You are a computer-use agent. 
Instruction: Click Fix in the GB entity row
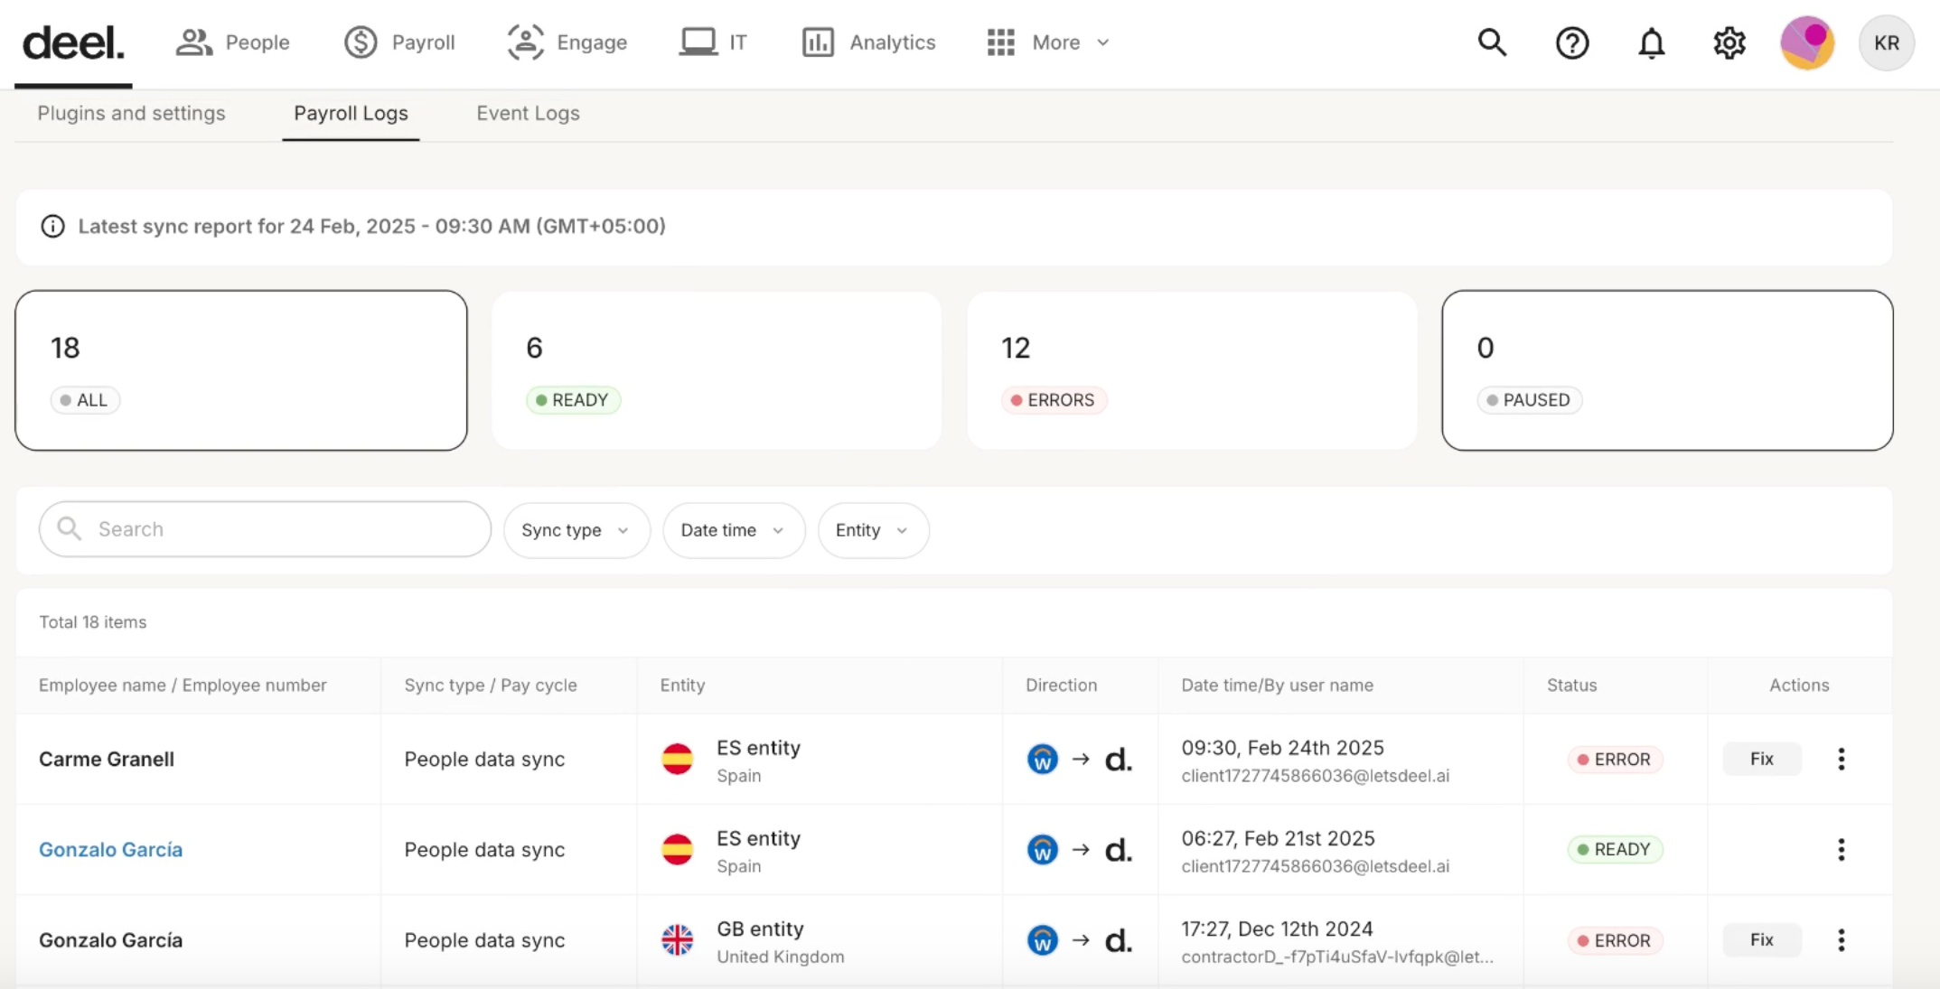tap(1761, 939)
